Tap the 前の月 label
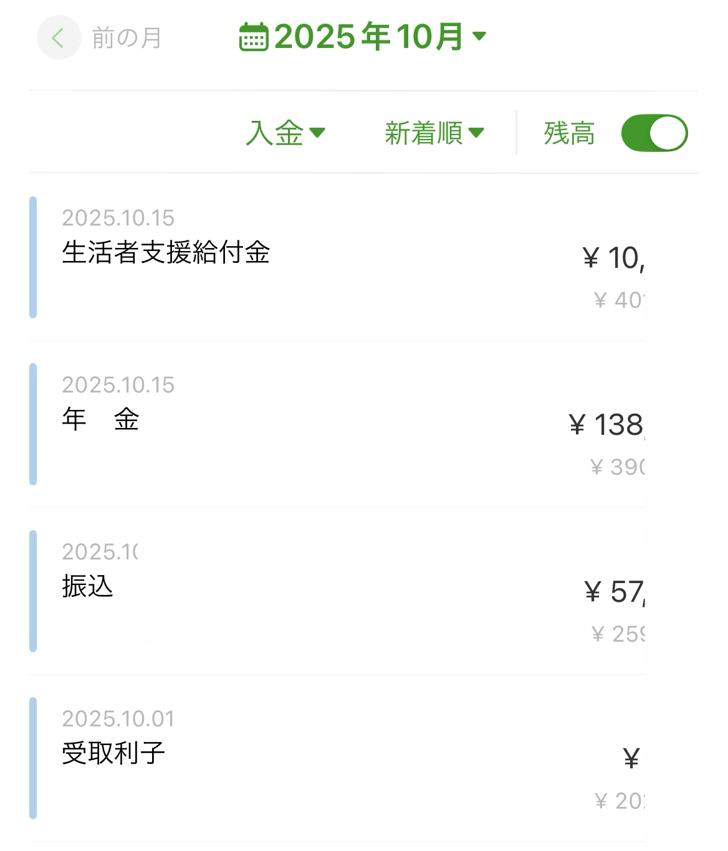The width and height of the screenshot is (728, 851). click(x=127, y=38)
